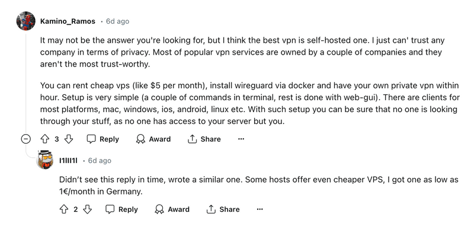Downvote the I1III1I reply
Viewport: 474px width, 226px height.
click(88, 209)
